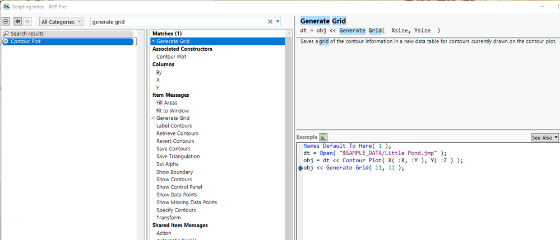
Task: Click the Matches (1) header
Action: (x=167, y=34)
